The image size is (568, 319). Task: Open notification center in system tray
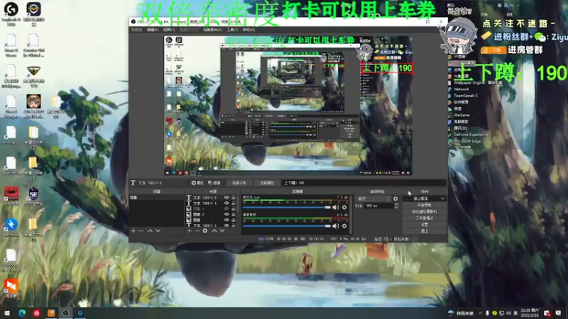(x=558, y=313)
